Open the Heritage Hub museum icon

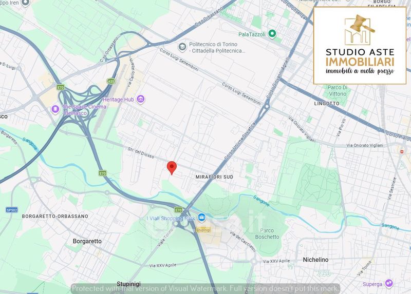pos(141,100)
